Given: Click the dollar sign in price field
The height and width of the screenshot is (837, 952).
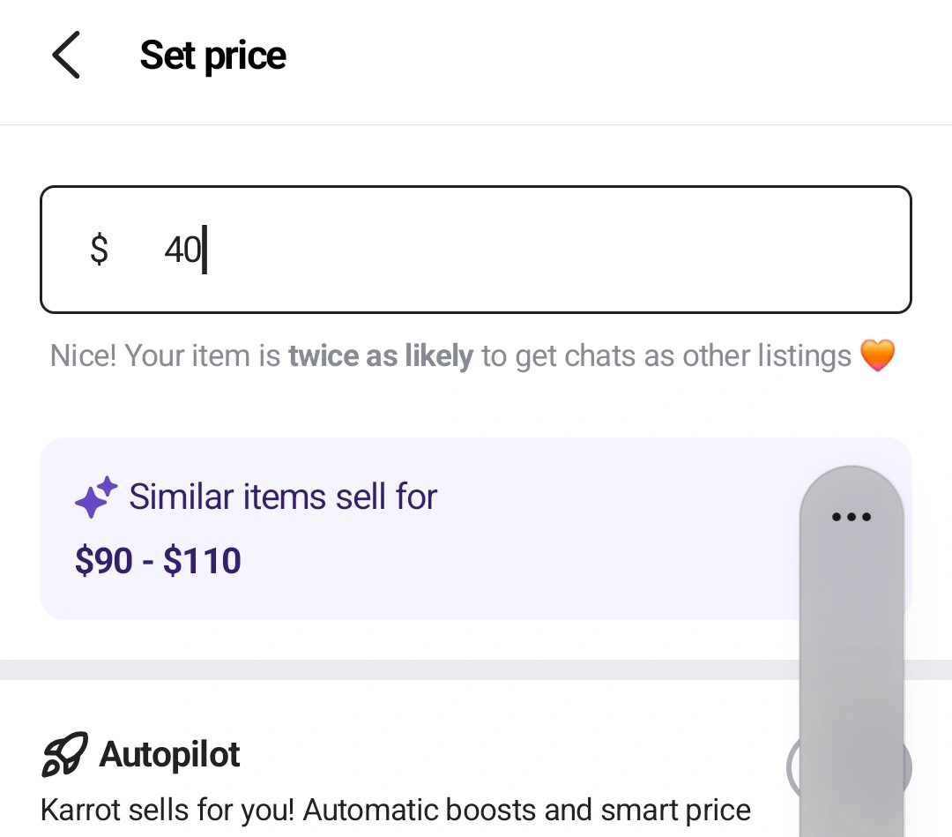Looking at the screenshot, I should pos(99,250).
